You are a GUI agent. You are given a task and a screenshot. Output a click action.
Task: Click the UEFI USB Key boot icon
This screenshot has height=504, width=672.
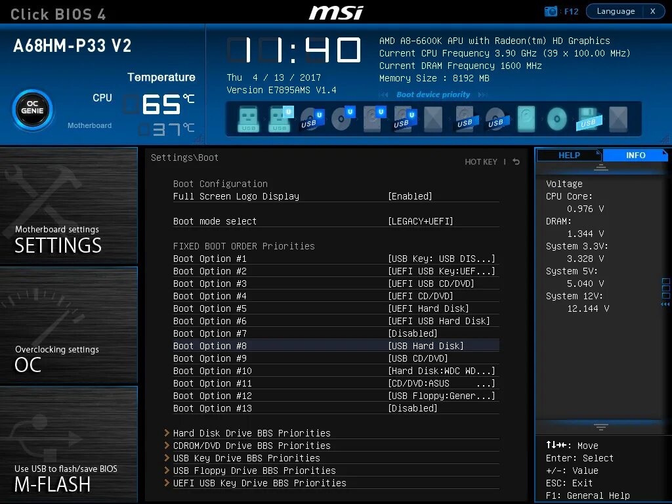(x=280, y=119)
